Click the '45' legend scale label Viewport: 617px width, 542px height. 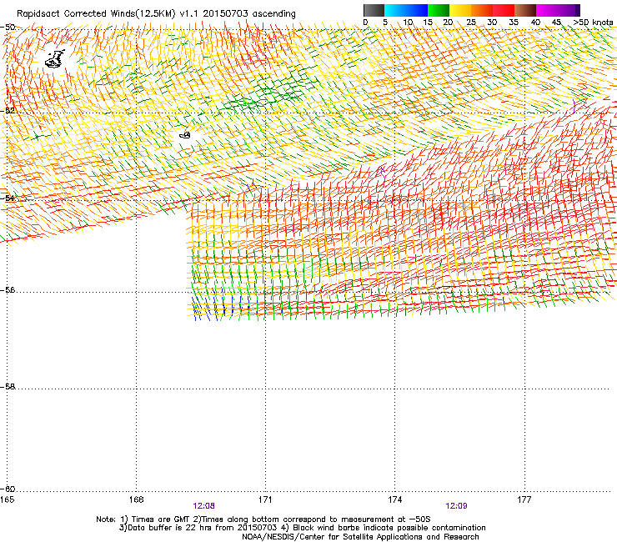pos(556,23)
